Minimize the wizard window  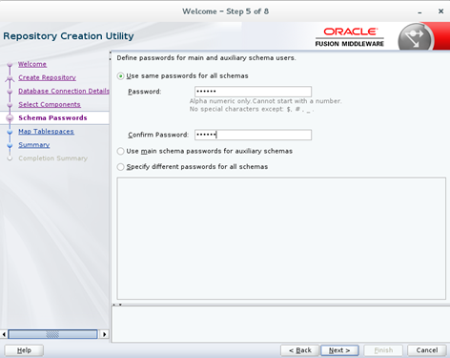[x=419, y=11]
